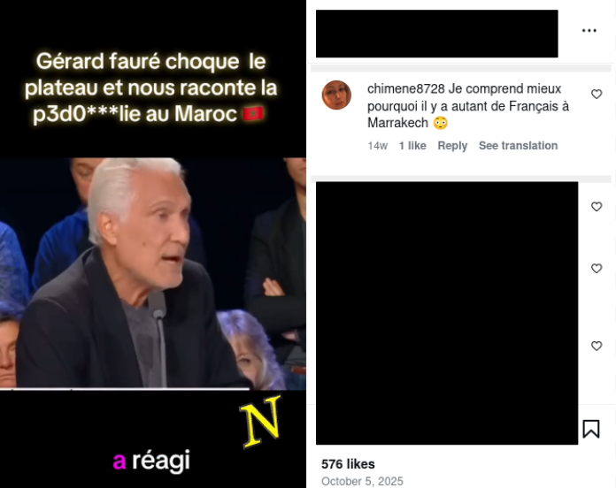The image size is (616, 488).
Task: Click the Gérard fauré caption overlay
Action: (x=150, y=88)
